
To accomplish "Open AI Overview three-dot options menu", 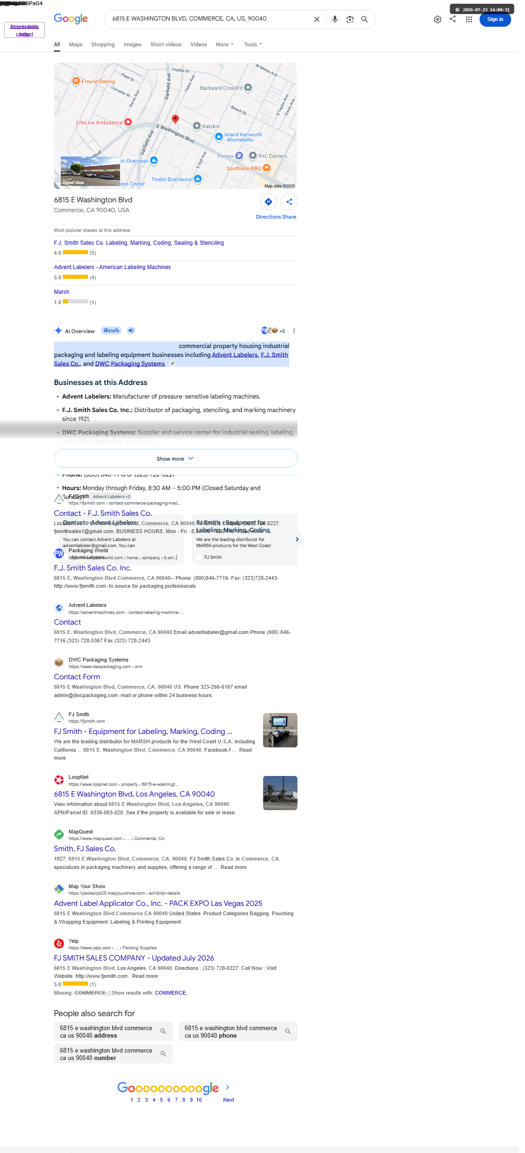I will pyautogui.click(x=294, y=331).
